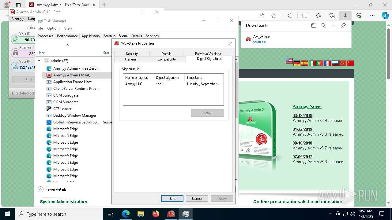Open Edge settings and more menu
392x220 pixels.
pyautogui.click(x=372, y=16)
